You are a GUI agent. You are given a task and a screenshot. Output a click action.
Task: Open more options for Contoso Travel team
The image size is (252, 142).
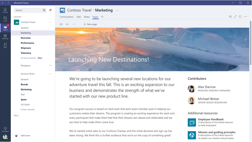coord(51,22)
